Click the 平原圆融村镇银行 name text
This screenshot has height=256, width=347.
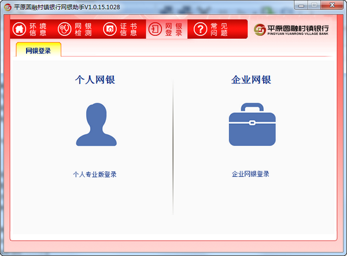tap(298, 28)
